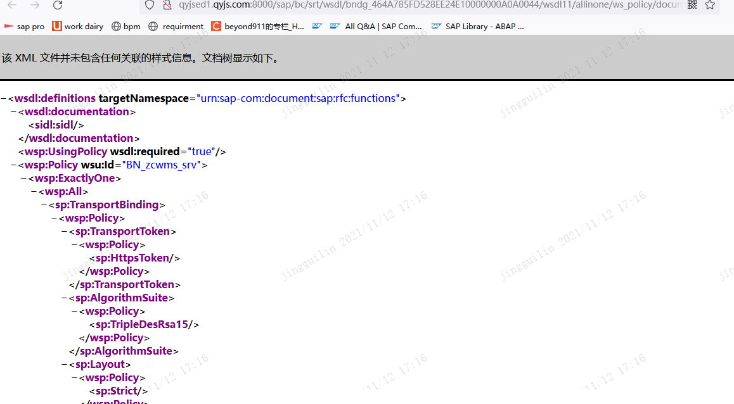The width and height of the screenshot is (734, 404).
Task: Click the urn:sap-com targetNamespace link
Action: [x=298, y=98]
